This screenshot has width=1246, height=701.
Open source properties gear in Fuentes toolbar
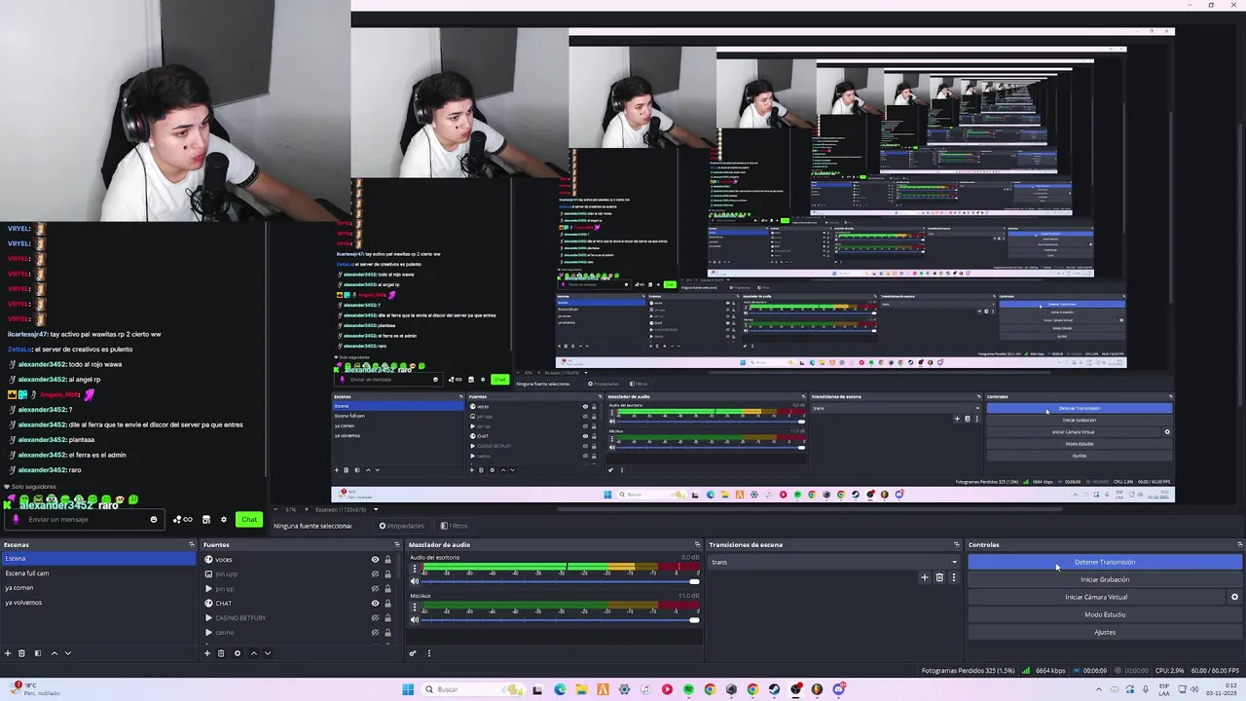click(x=237, y=653)
